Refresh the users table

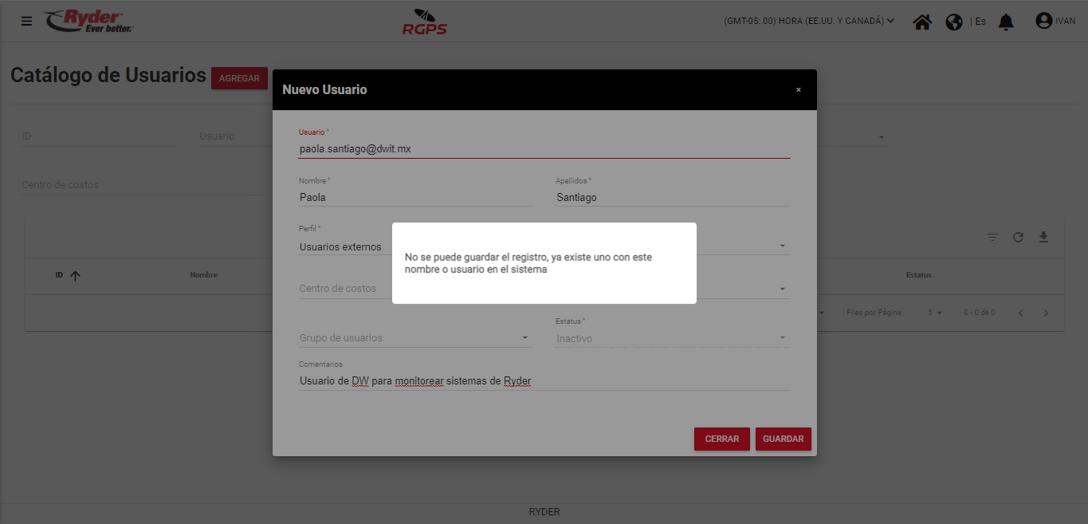(1018, 237)
